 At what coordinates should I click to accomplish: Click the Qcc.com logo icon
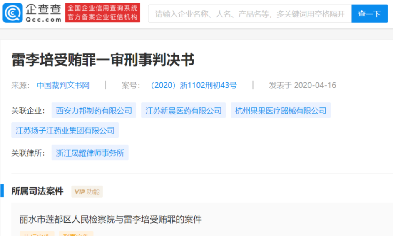(12, 13)
